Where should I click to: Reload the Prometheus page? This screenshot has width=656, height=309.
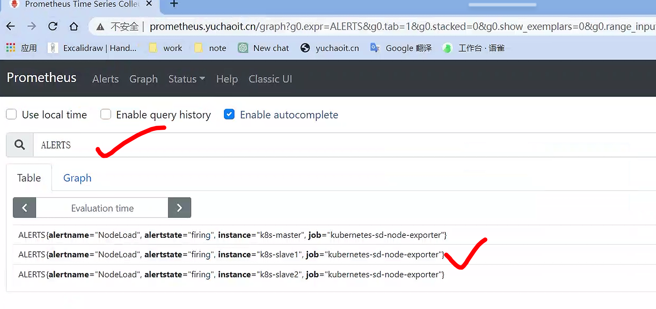53,26
